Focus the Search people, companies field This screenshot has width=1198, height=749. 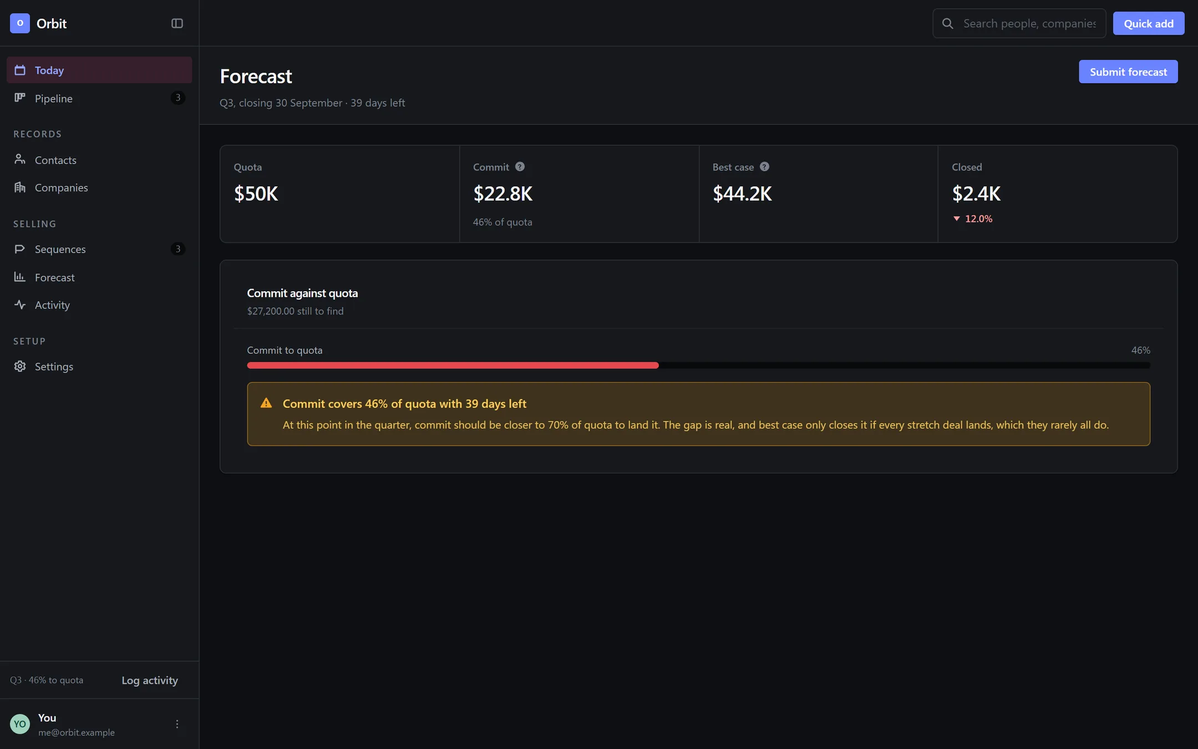[x=1019, y=23]
